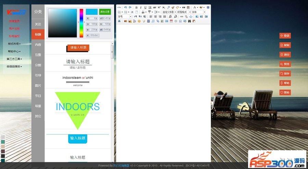The width and height of the screenshot is (308, 169).
Task: Select the orange 请输入标题 title template
Action: [x=78, y=48]
